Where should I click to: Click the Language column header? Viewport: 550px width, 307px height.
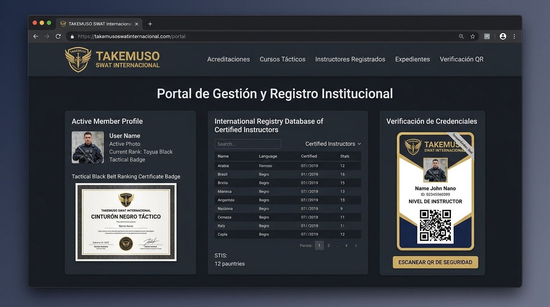(x=268, y=156)
